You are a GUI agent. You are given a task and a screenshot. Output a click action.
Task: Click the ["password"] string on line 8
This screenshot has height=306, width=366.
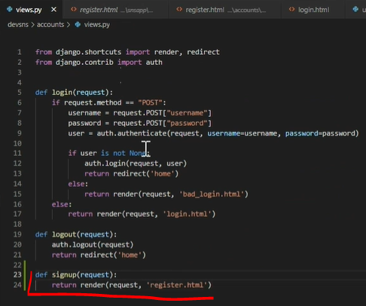187,123
